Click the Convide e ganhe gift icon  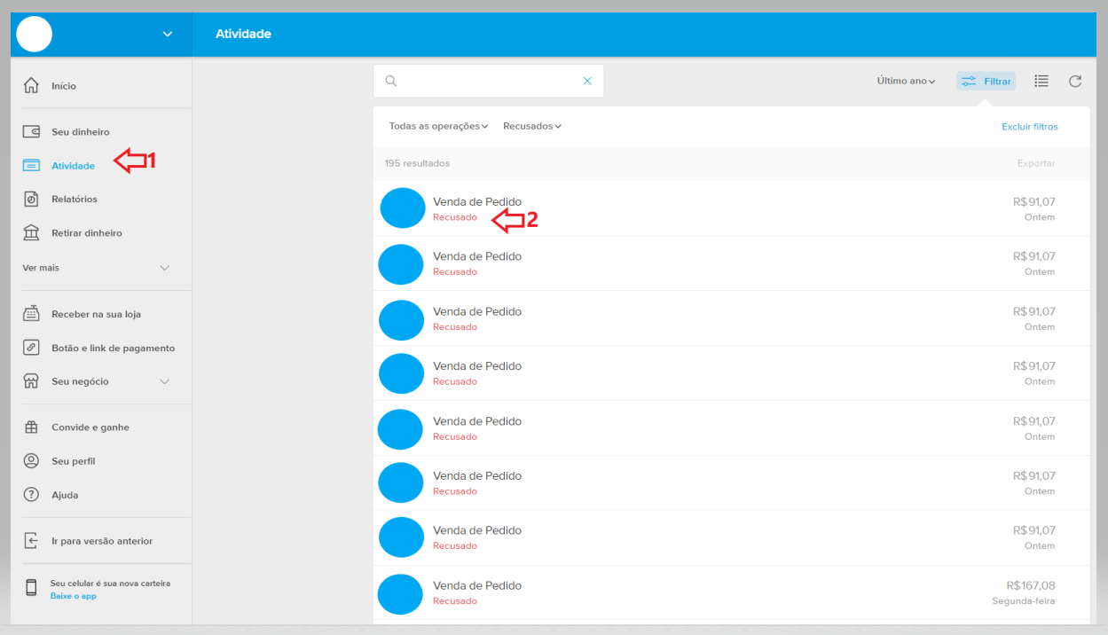pos(31,427)
